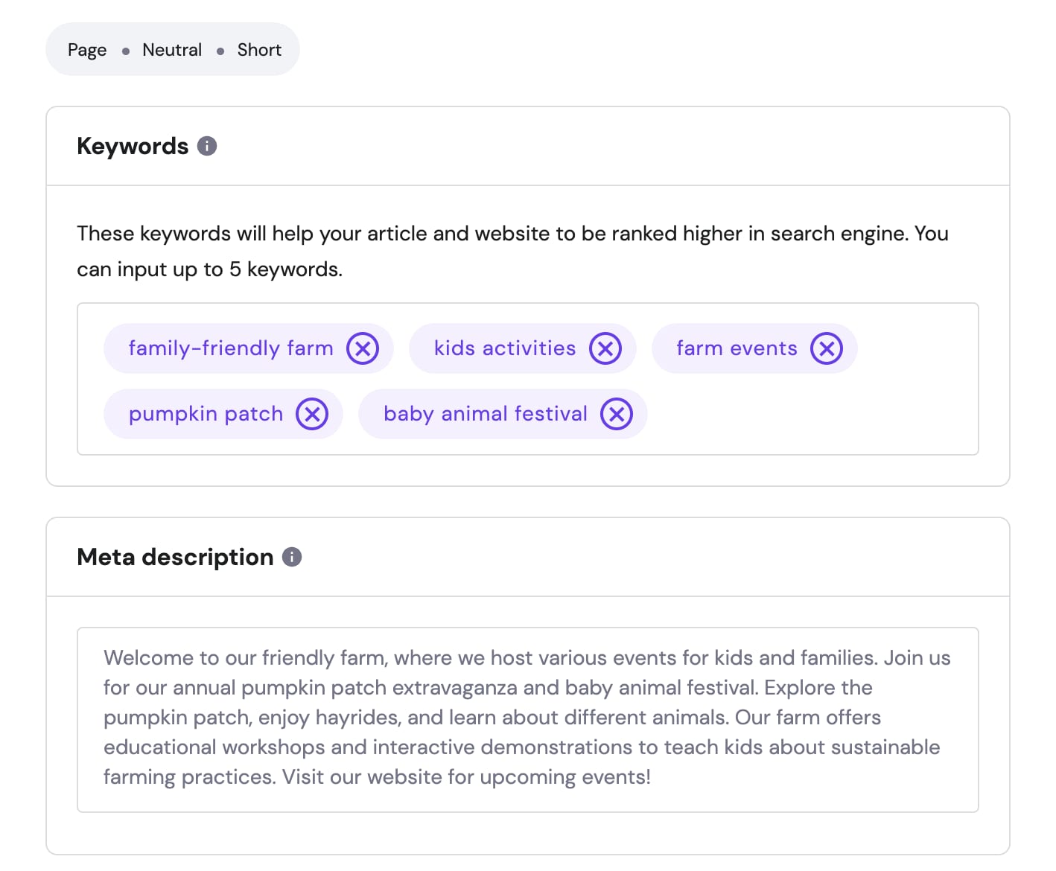This screenshot has height=871, width=1056.
Task: Remove the "family-friendly farm" keyword
Action: [363, 348]
